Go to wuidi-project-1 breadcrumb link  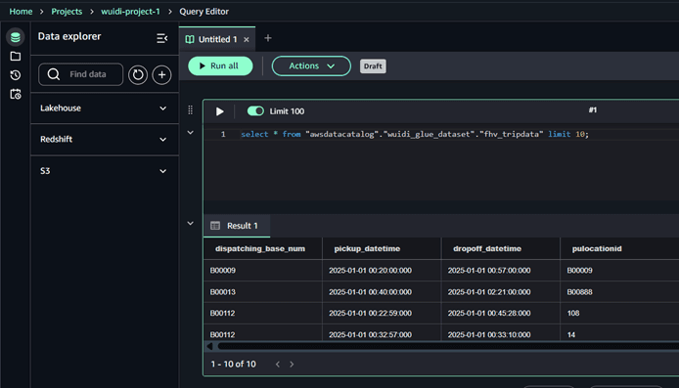pos(130,12)
